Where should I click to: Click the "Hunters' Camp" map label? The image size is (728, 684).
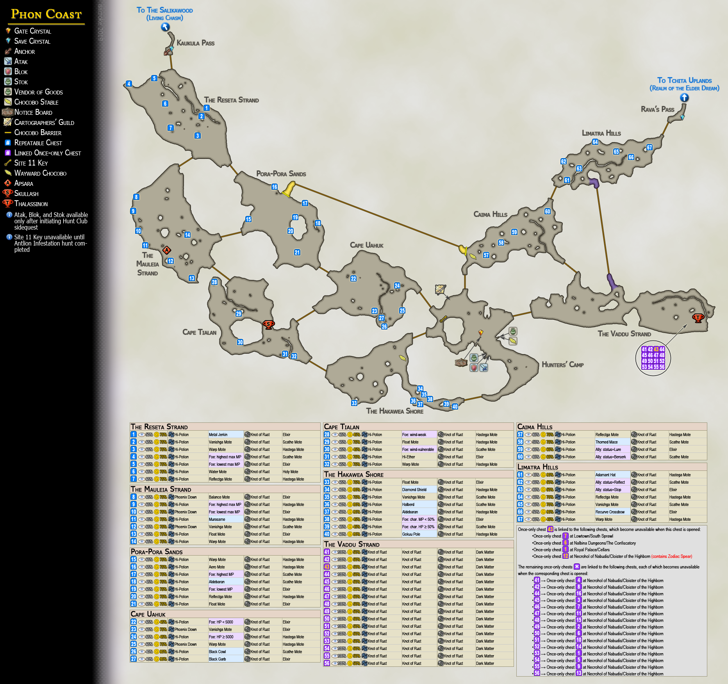pos(563,365)
